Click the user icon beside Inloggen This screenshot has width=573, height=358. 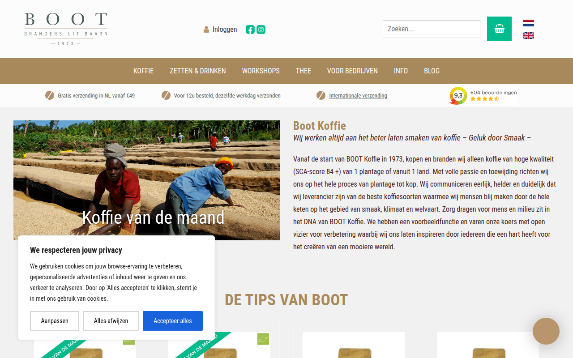pyautogui.click(x=206, y=30)
